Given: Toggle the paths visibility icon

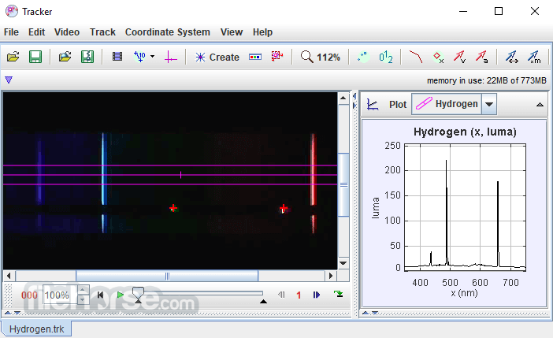Looking at the screenshot, I should click(x=415, y=57).
